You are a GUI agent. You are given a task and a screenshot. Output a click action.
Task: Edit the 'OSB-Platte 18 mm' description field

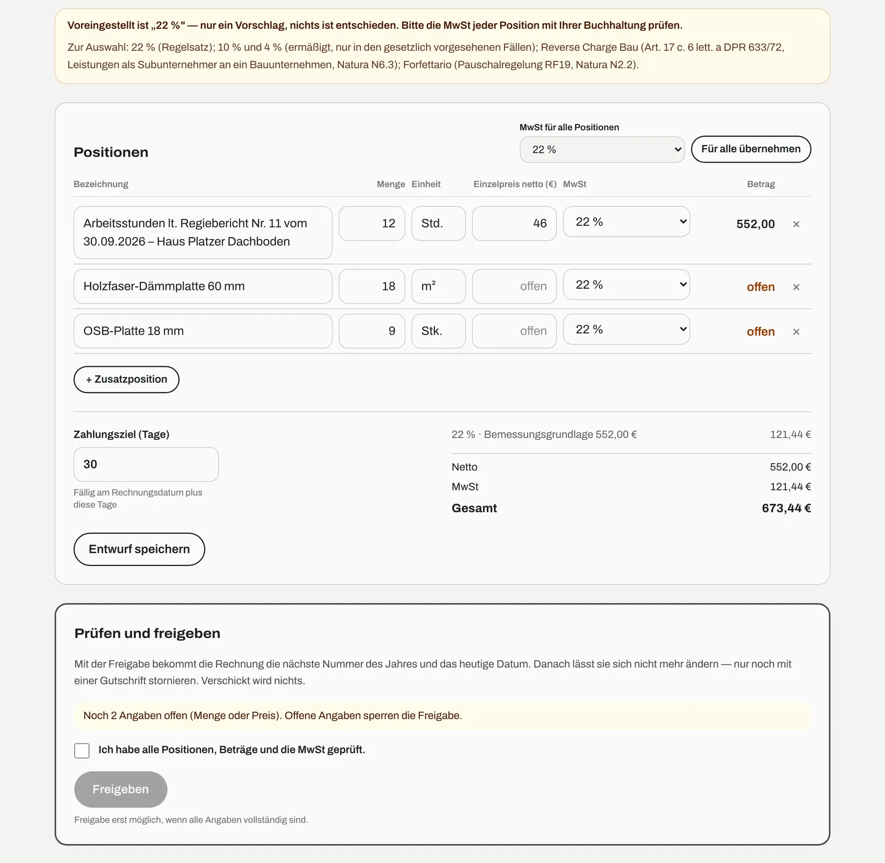pos(203,331)
